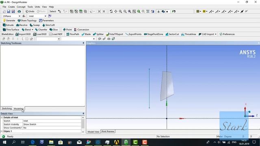The image size is (260, 146).
Task: Select the Pan view tool
Action: coord(116,11)
